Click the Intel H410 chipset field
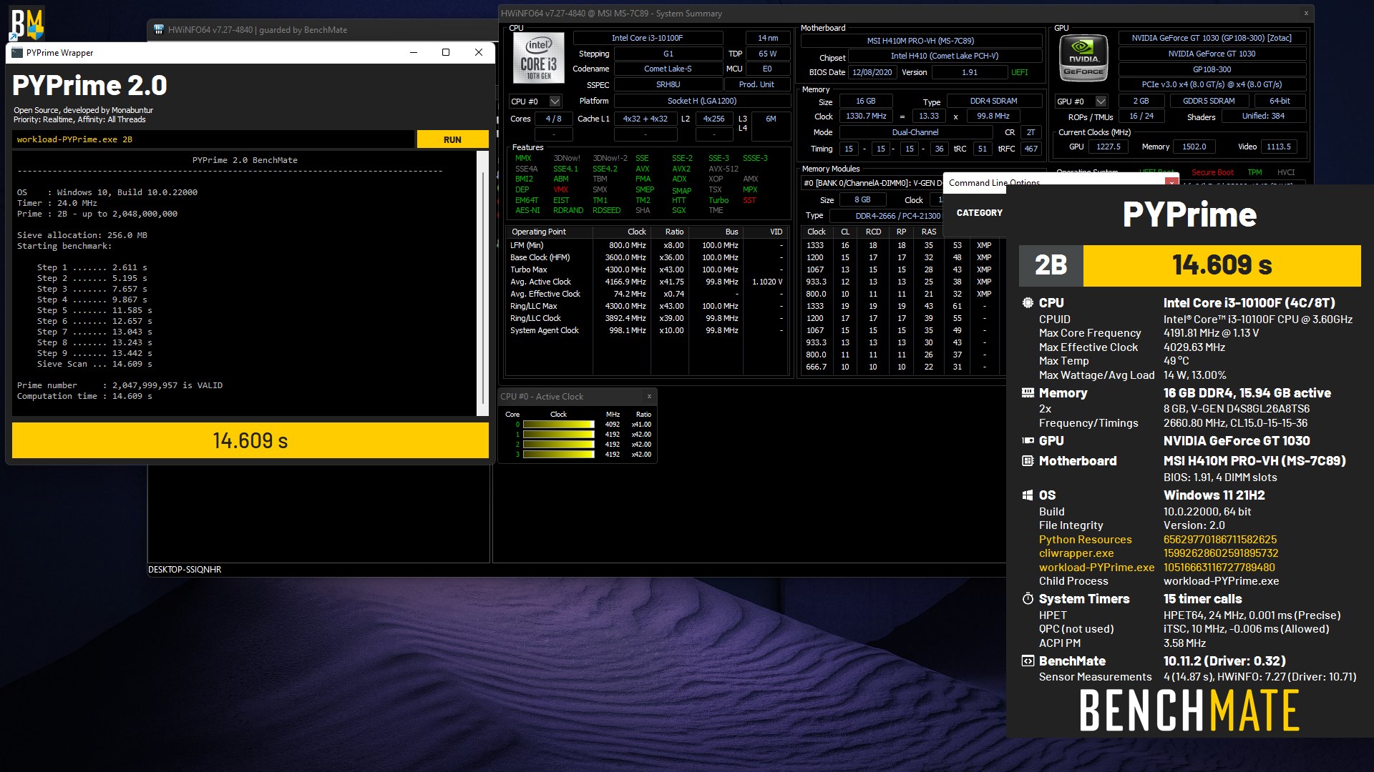Screen dimensions: 1374x772 click(x=945, y=56)
